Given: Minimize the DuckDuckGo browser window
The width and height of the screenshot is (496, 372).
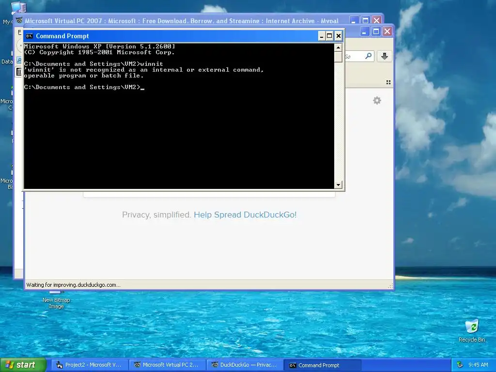Looking at the screenshot, I should tap(364, 31).
